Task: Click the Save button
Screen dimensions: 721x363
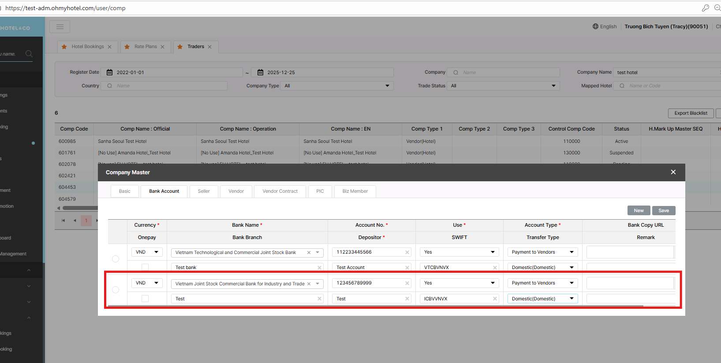Action: (x=664, y=210)
